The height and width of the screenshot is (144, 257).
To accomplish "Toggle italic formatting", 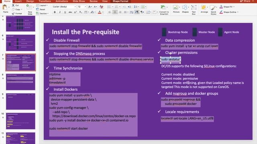I will 60,12.
